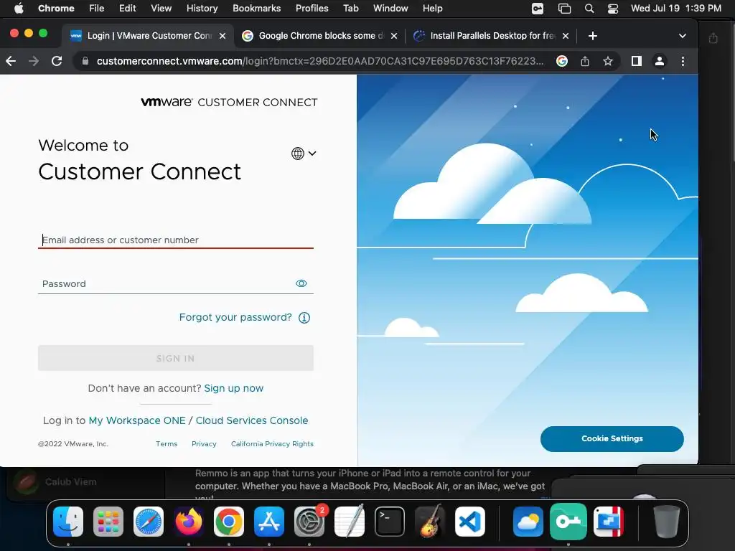The width and height of the screenshot is (735, 551).
Task: Open the Chrome side panel
Action: (636, 61)
